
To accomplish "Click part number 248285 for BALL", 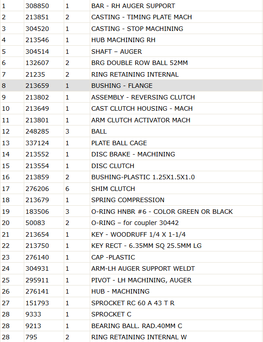I will click(37, 131).
